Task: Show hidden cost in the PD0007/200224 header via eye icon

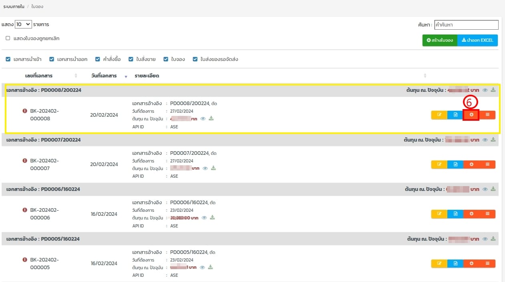Action: [485, 140]
